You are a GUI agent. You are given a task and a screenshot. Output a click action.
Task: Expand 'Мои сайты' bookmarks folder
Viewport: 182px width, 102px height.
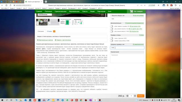(x=5, y=8)
